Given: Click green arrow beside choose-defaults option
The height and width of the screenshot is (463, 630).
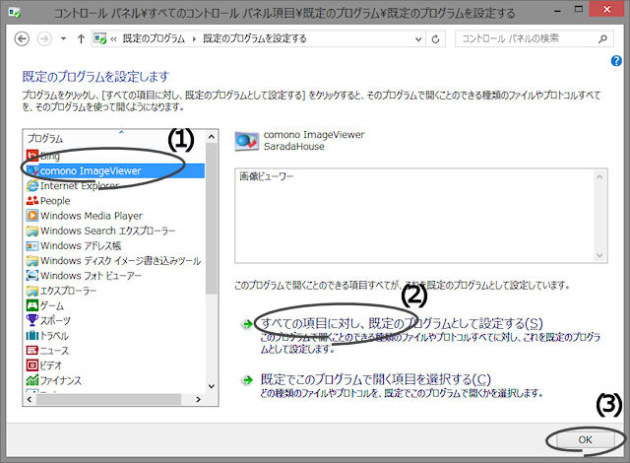Looking at the screenshot, I should [x=247, y=380].
